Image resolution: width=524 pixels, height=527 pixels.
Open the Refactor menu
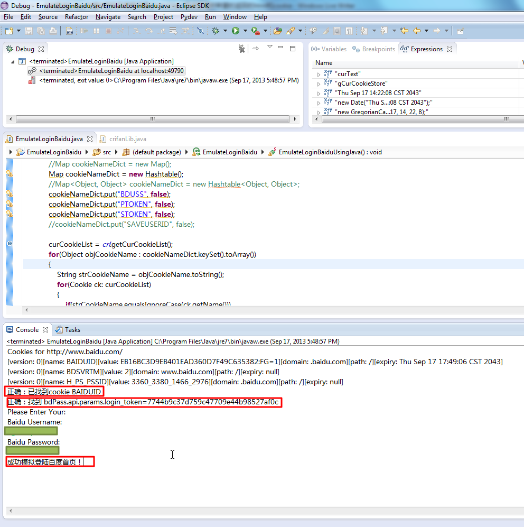point(77,17)
